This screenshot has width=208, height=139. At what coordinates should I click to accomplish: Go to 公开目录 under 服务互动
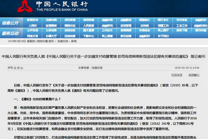[33, 30]
